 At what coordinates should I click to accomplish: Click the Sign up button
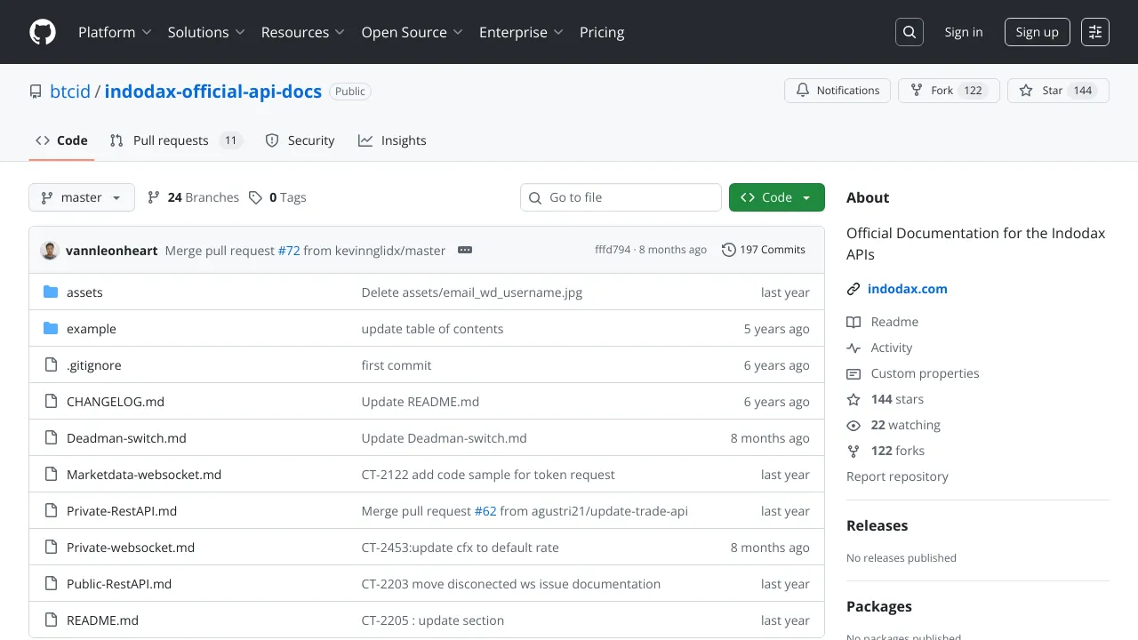[1038, 32]
